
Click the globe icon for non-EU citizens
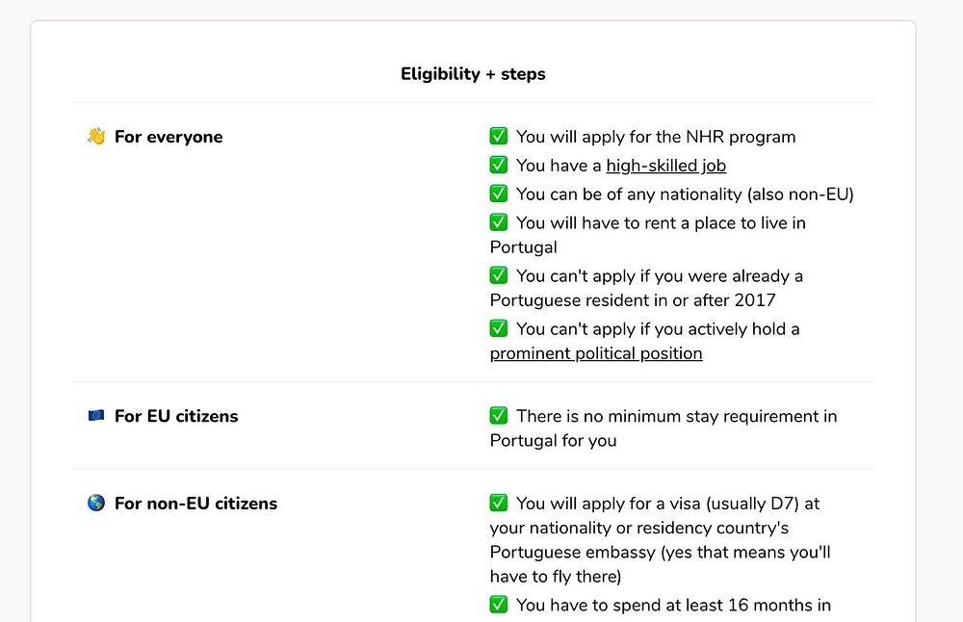(x=96, y=503)
